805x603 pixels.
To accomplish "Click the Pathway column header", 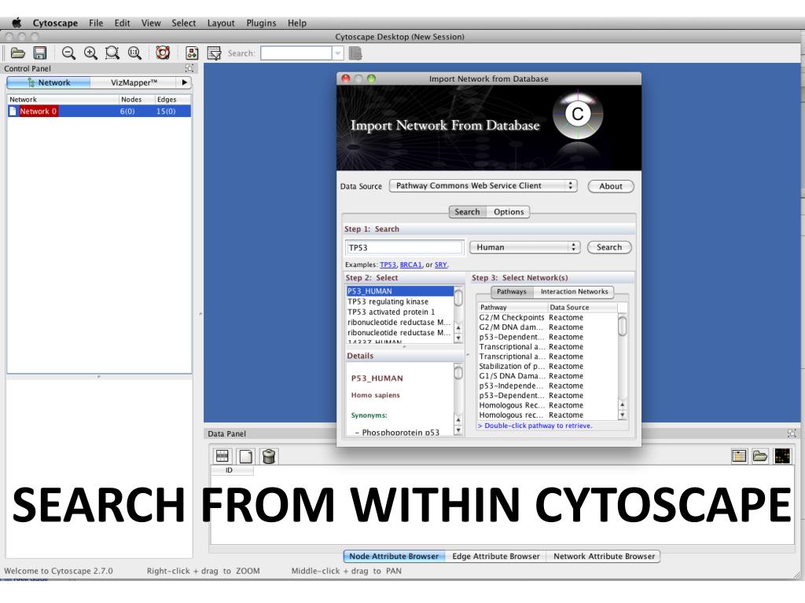I will 513,307.
